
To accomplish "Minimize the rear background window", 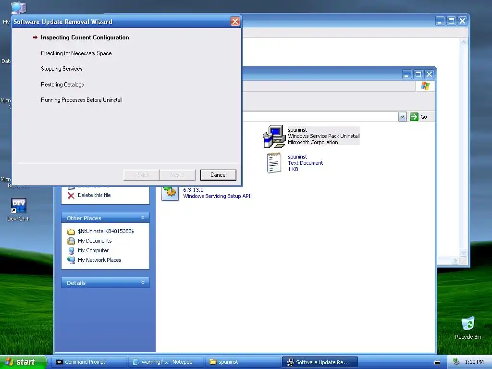I will coord(440,21).
